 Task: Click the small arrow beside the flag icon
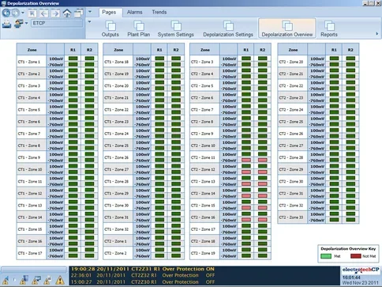coord(14,280)
